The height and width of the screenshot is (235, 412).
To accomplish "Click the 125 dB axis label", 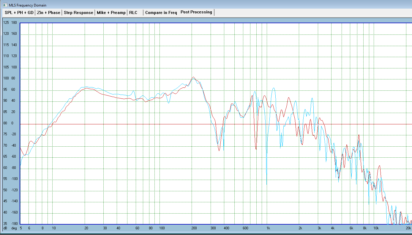I will tap(6, 23).
